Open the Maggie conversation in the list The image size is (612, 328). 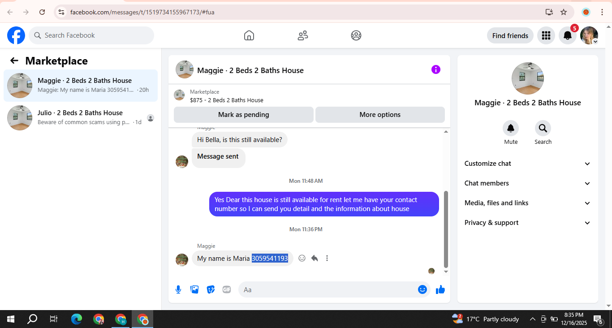tap(81, 86)
